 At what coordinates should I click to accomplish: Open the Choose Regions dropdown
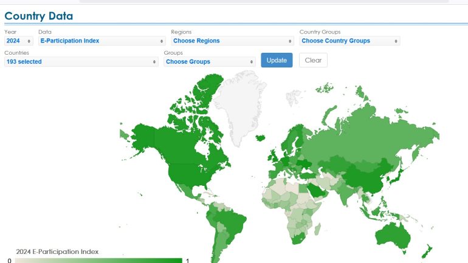(232, 41)
